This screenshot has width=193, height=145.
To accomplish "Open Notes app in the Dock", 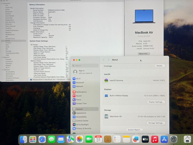I will (x=126, y=139).
